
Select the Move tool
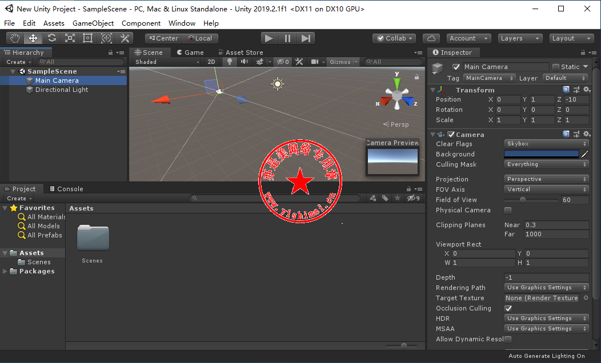point(33,38)
